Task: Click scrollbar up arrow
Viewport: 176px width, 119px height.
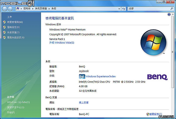Action: [173, 14]
